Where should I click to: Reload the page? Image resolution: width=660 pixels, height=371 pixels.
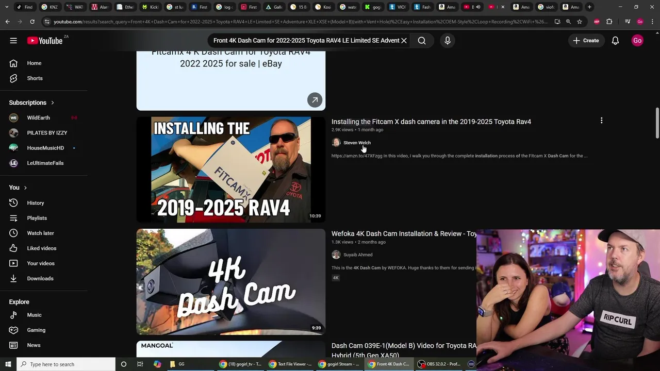pyautogui.click(x=32, y=22)
